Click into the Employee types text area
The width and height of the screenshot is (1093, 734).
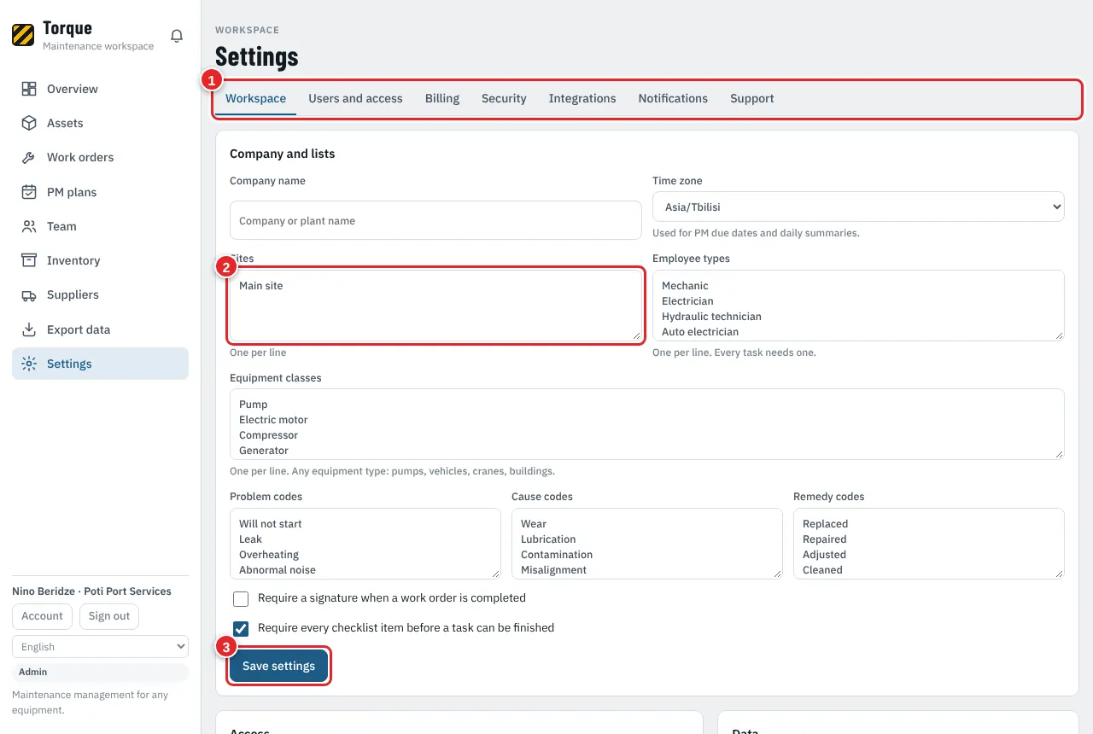[x=858, y=306]
